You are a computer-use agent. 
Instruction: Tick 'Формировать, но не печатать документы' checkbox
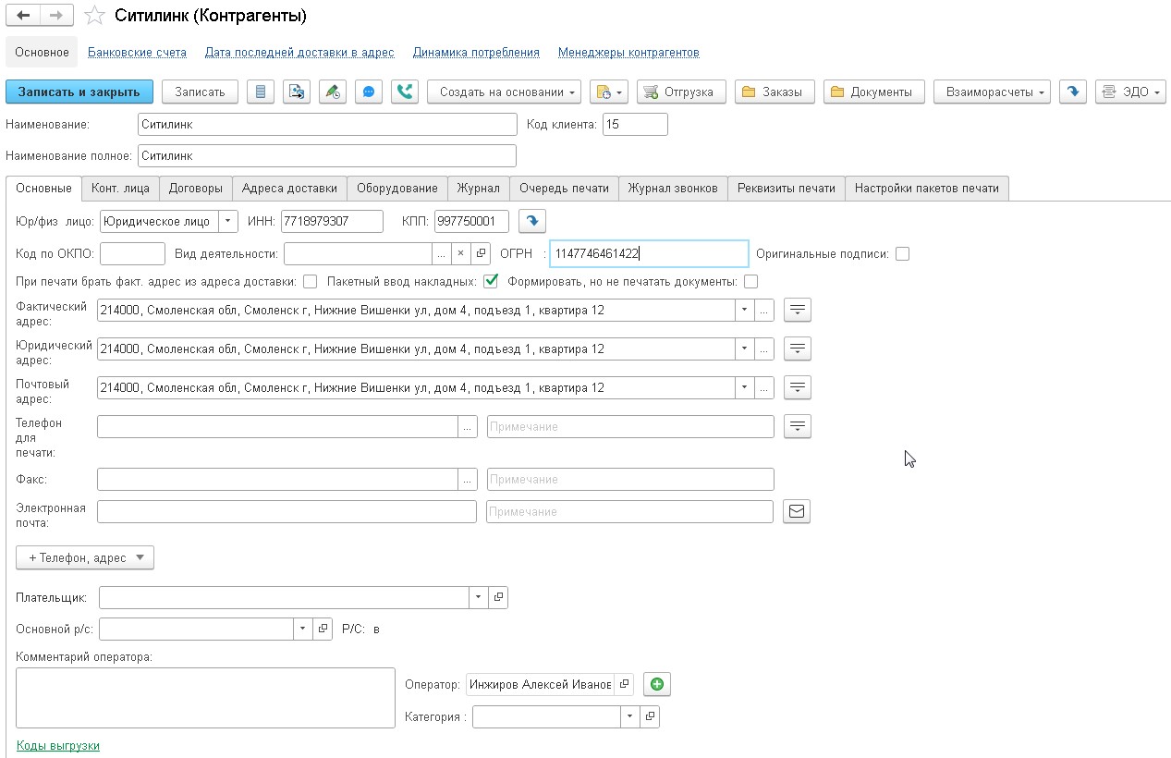[751, 281]
